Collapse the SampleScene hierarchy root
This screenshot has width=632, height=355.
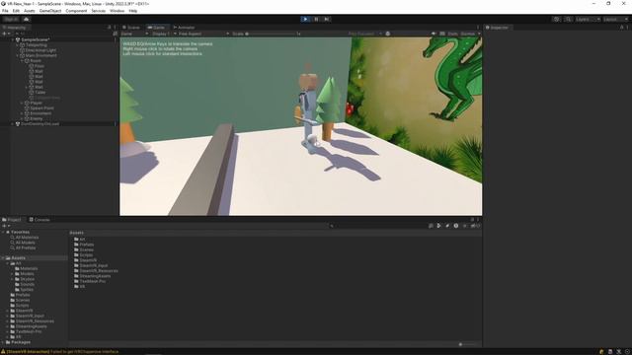tap(13, 39)
